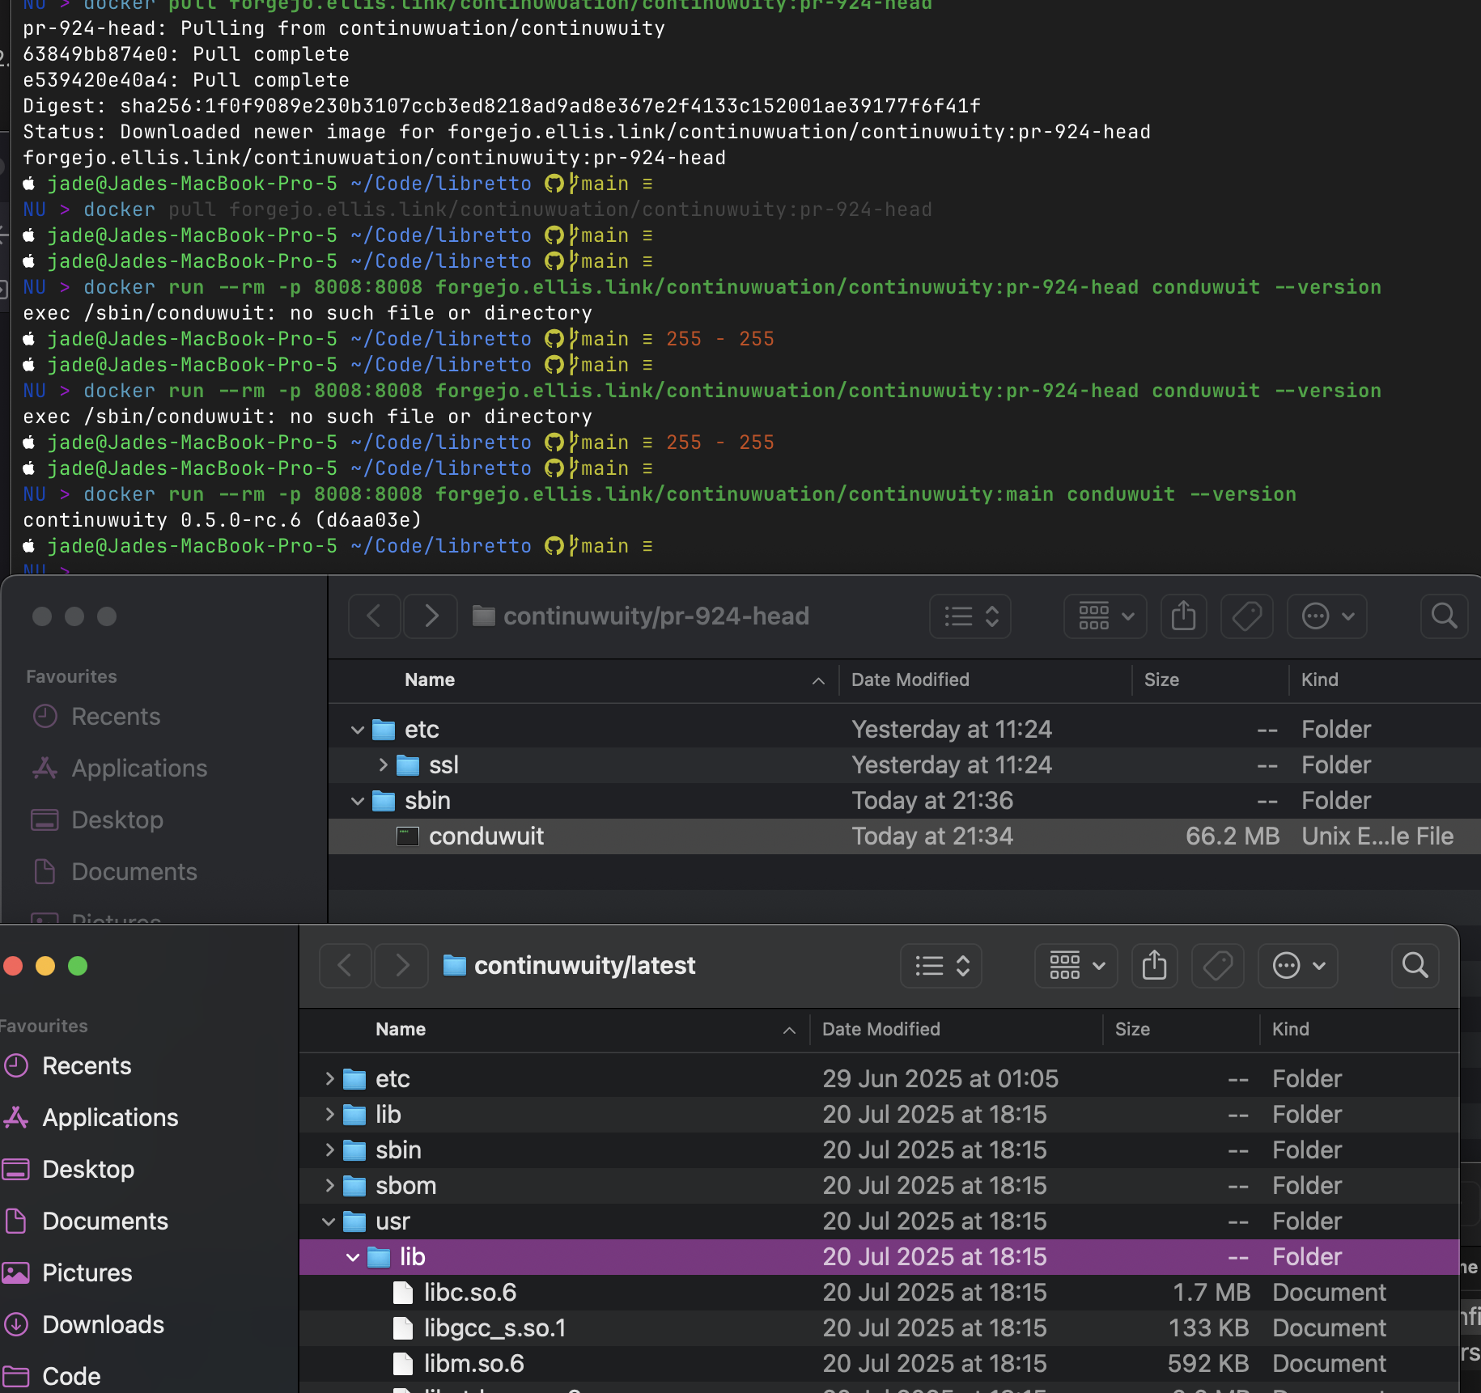
Task: Select the libc.so.6 file
Action: tap(469, 1292)
